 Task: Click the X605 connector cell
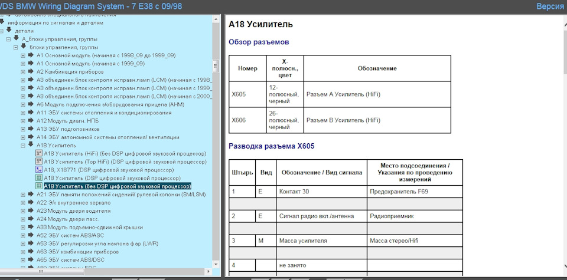[247, 94]
